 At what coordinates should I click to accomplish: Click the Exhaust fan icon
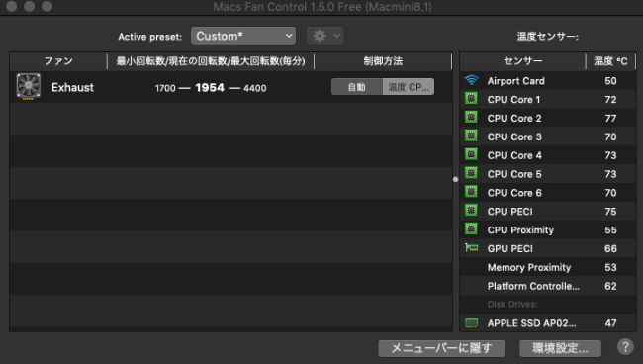click(x=29, y=86)
